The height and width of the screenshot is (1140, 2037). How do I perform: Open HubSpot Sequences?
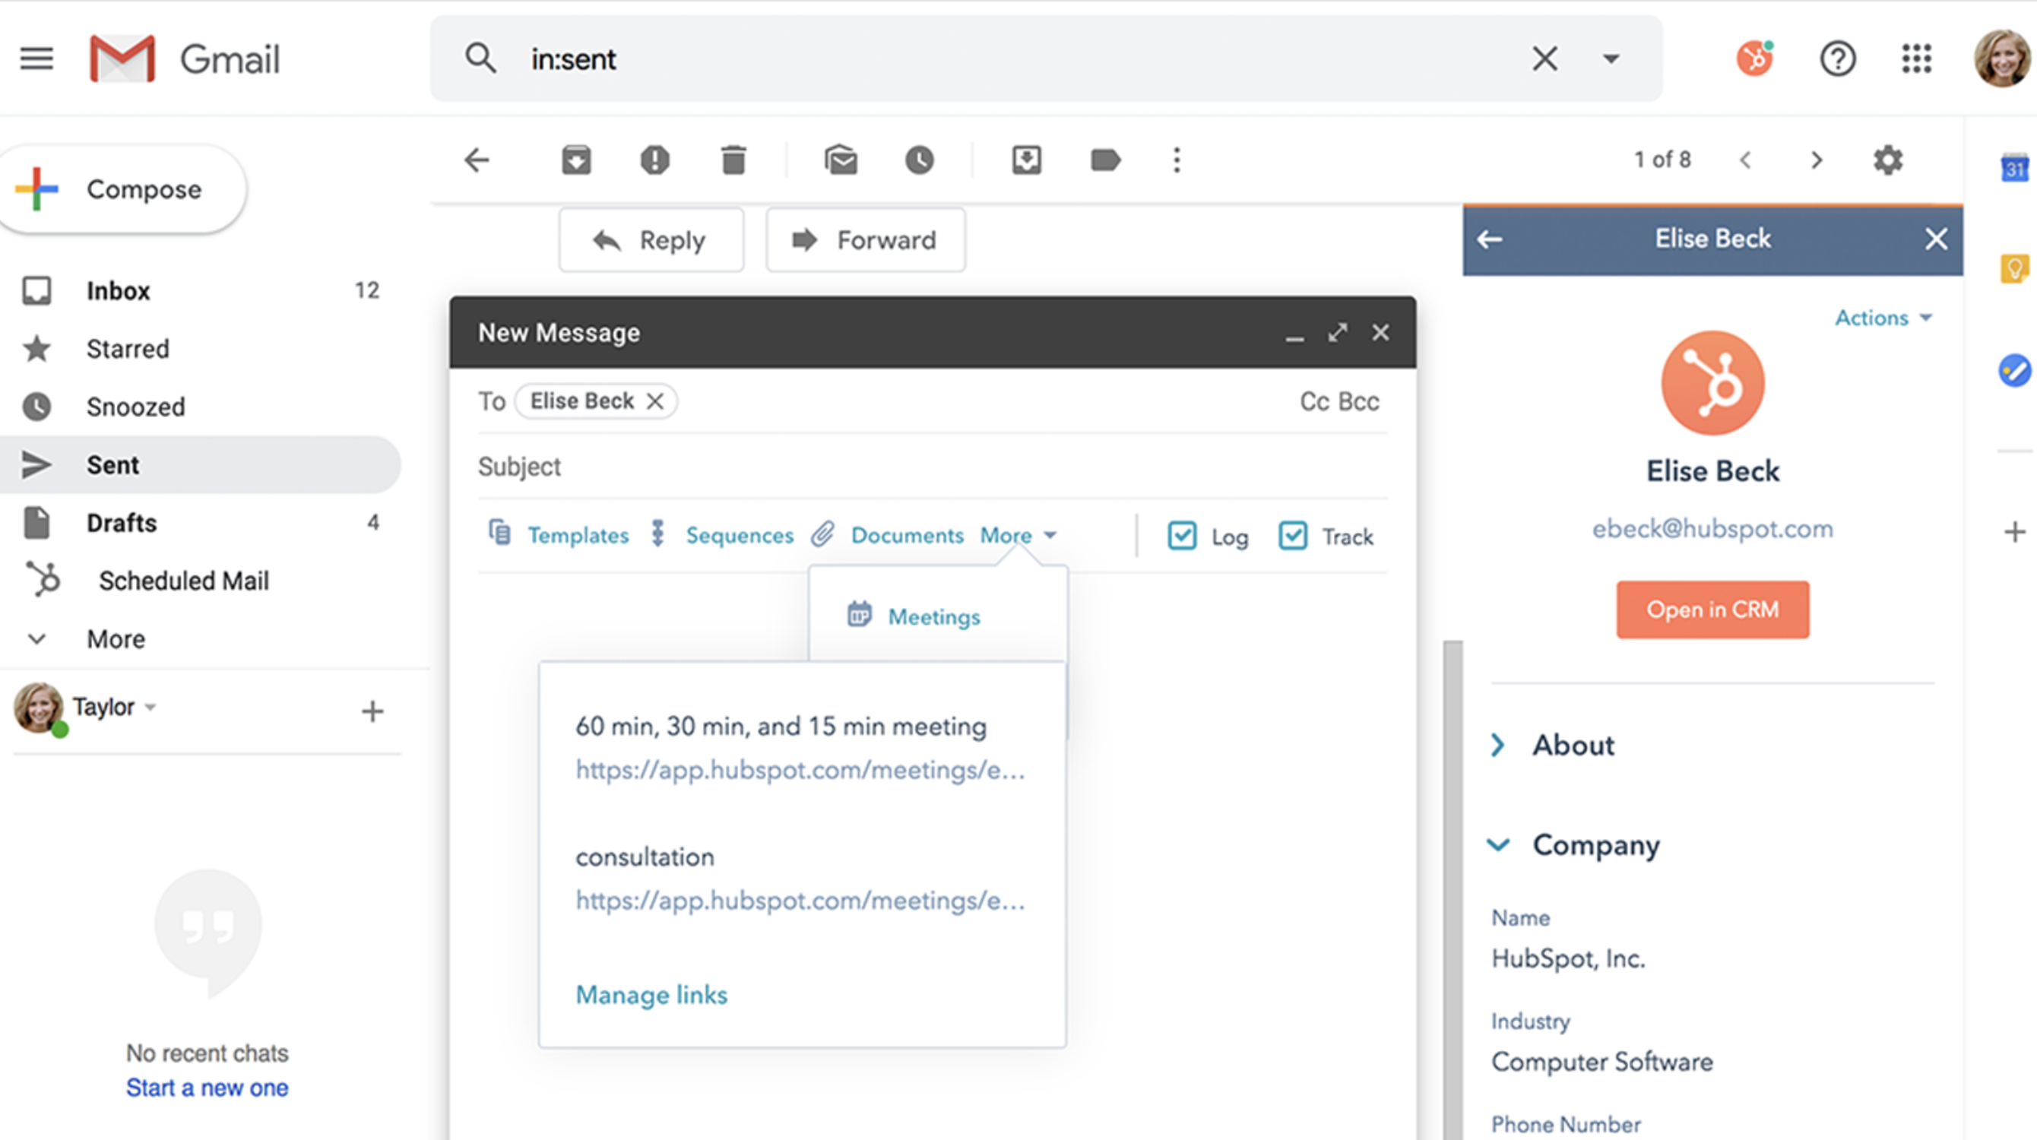point(722,535)
